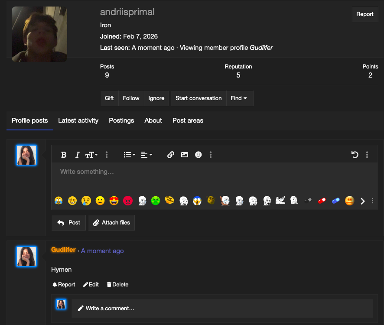The height and width of the screenshot is (325, 384).
Task: Click the Ignore button
Action: click(156, 98)
